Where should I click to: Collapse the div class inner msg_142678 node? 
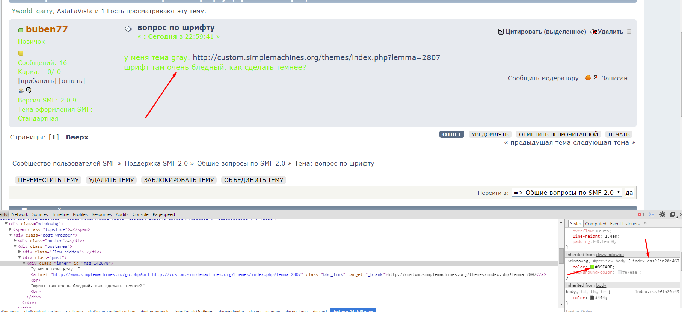pos(24,263)
